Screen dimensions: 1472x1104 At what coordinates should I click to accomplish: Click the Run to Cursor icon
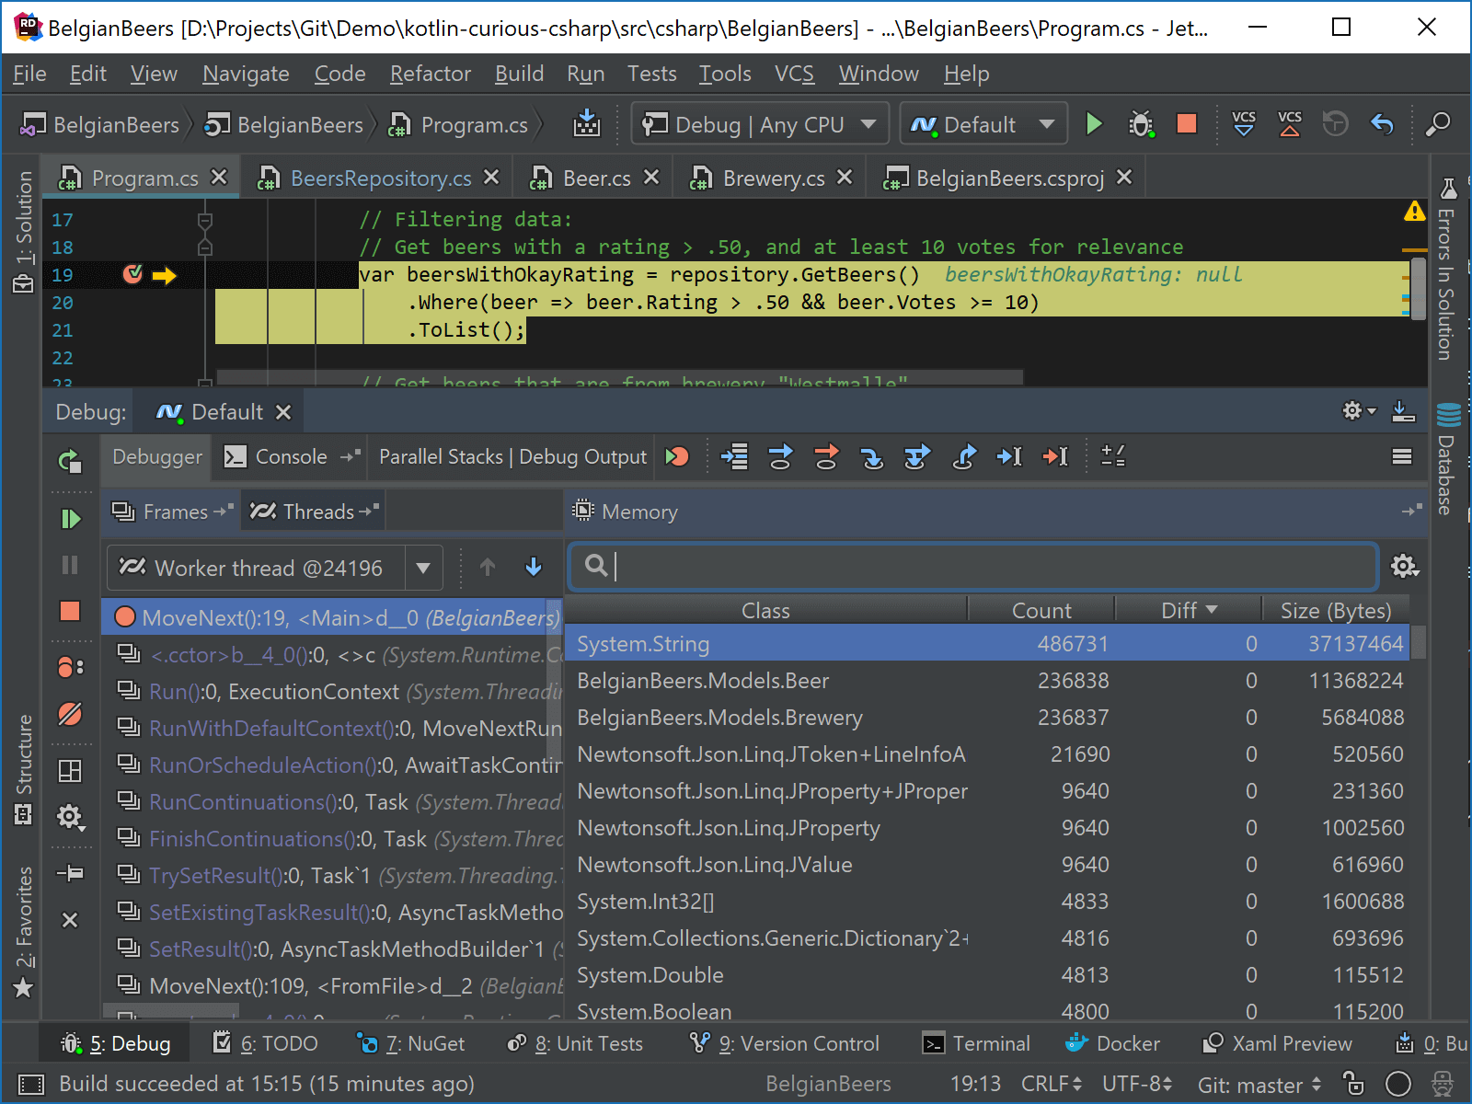1010,457
